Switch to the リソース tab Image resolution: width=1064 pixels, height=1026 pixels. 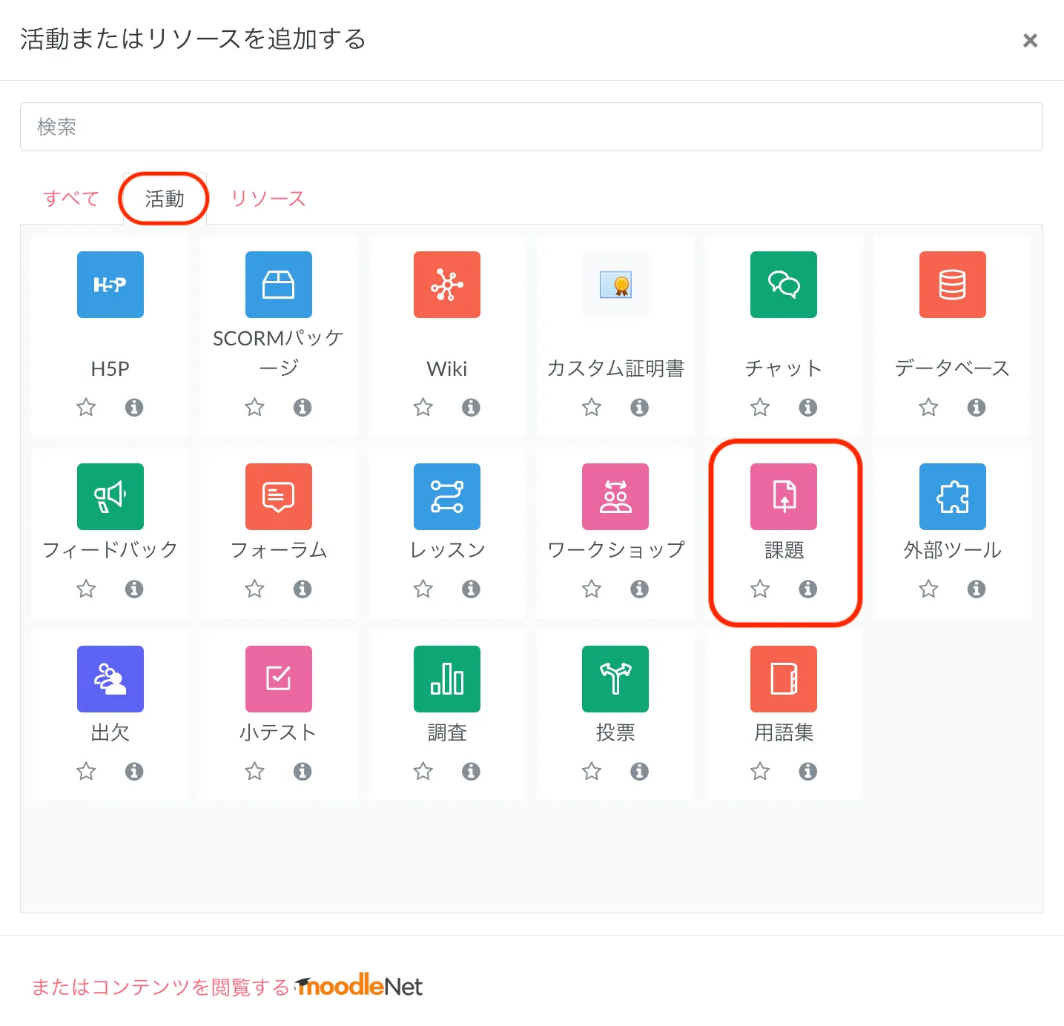268,199
